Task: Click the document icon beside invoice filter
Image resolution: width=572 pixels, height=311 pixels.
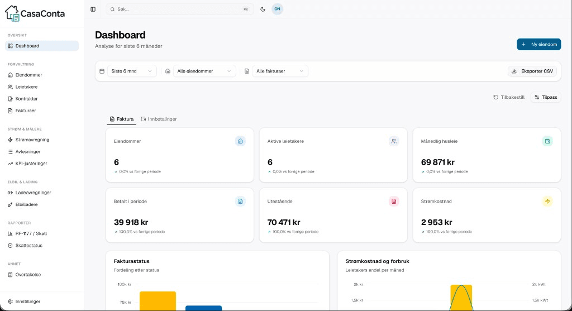Action: (x=247, y=71)
